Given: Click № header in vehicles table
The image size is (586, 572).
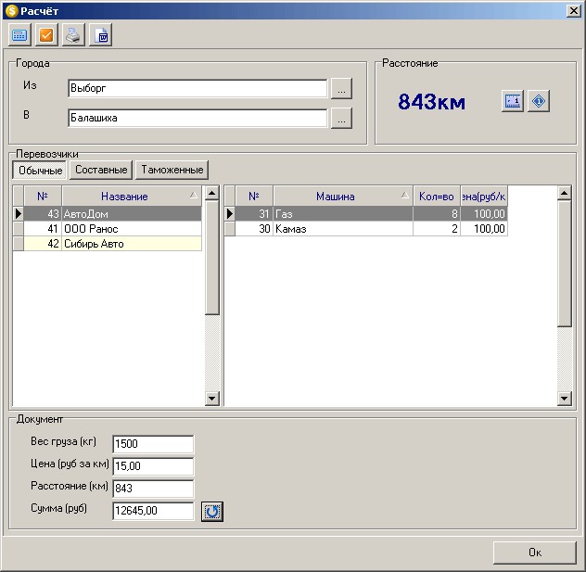Looking at the screenshot, I should point(254,197).
